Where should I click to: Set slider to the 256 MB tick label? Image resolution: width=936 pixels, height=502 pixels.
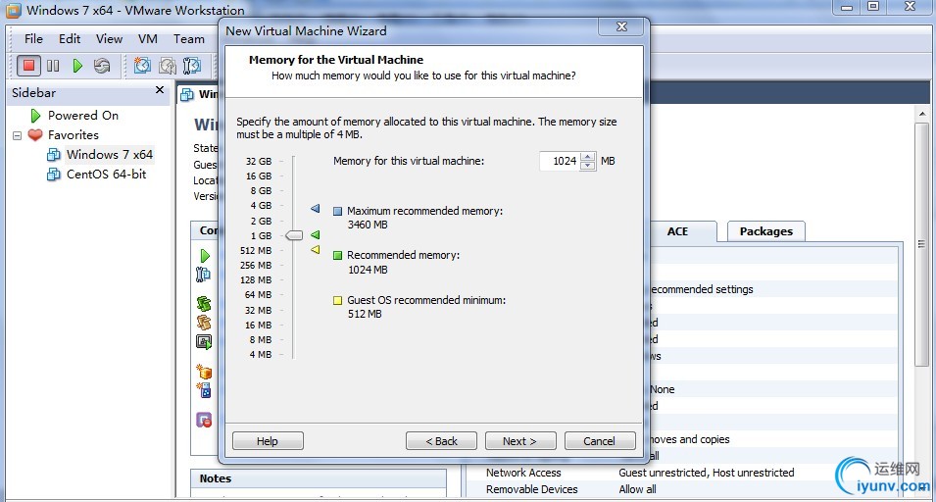256,265
